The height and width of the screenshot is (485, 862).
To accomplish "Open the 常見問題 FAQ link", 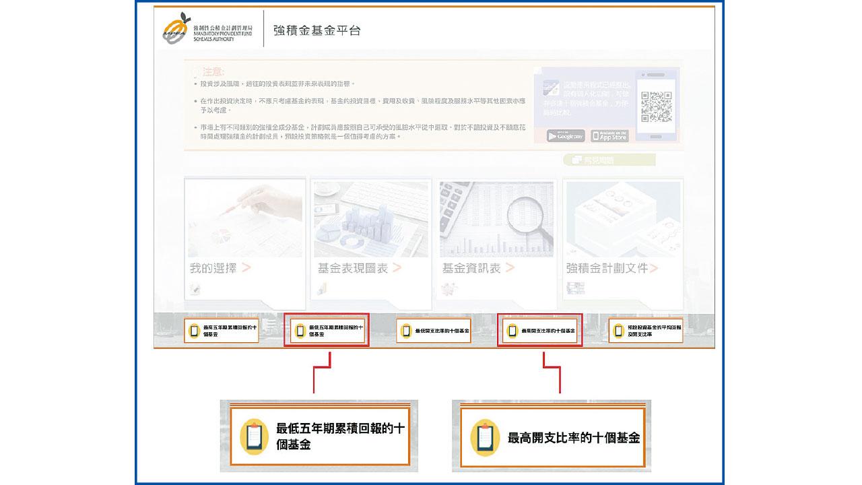I will point(609,160).
